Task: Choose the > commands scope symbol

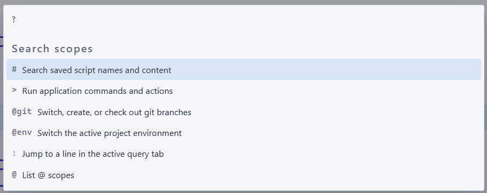Action: [14, 90]
